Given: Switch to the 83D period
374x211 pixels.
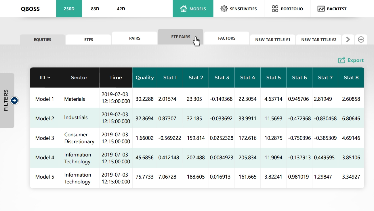Looking at the screenshot, I should click(95, 9).
